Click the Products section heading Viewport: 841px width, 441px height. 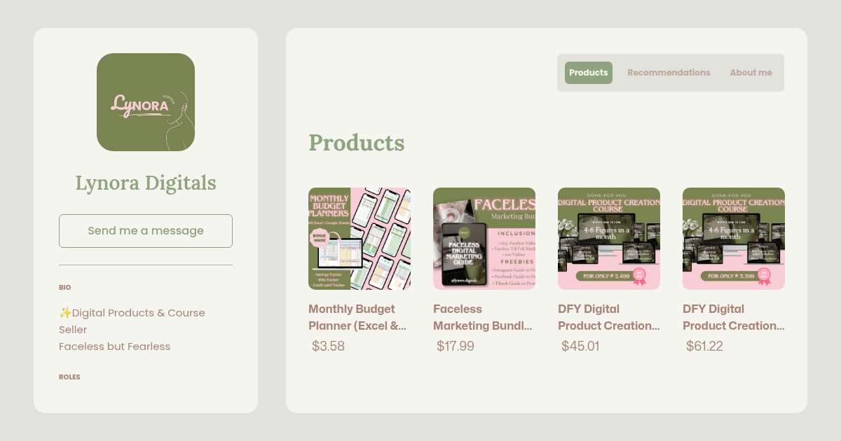(356, 143)
